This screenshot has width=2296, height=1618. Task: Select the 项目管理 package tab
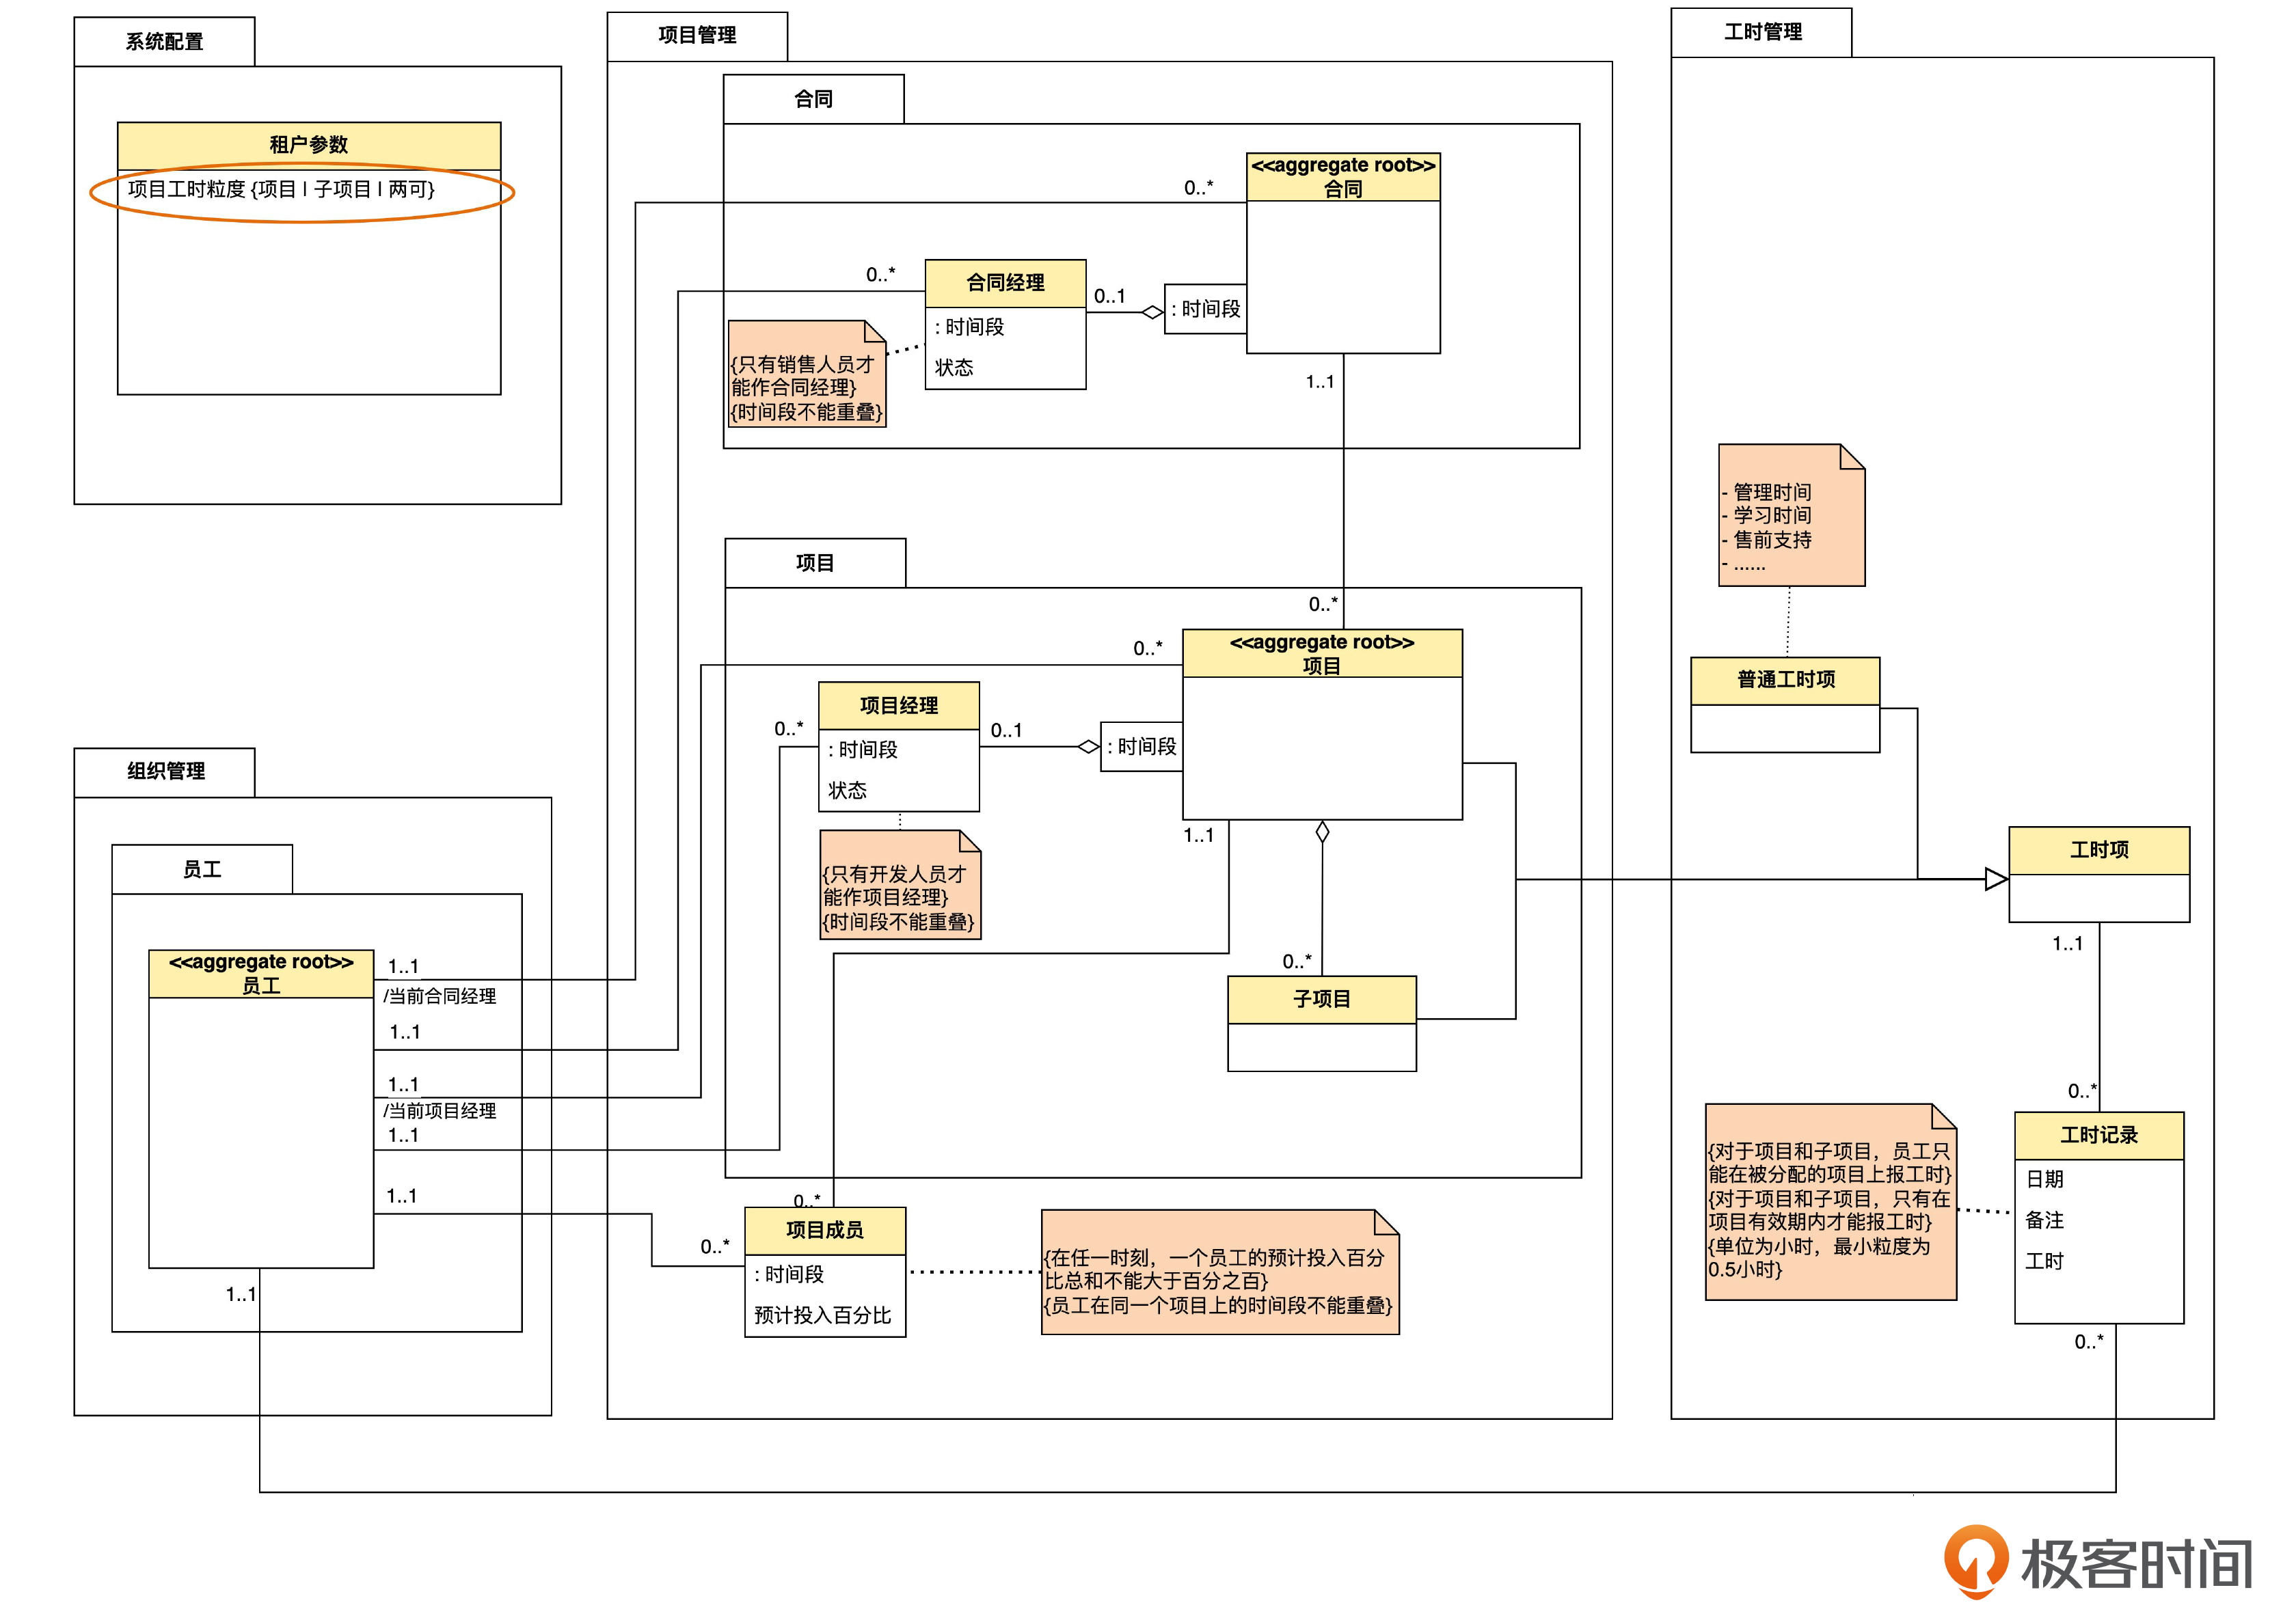point(697,36)
